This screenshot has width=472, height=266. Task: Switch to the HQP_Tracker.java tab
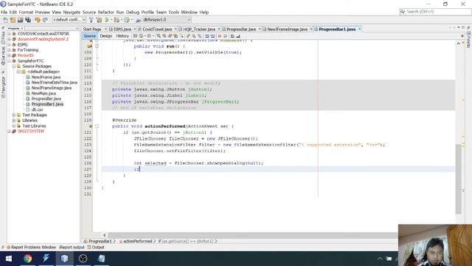199,30
